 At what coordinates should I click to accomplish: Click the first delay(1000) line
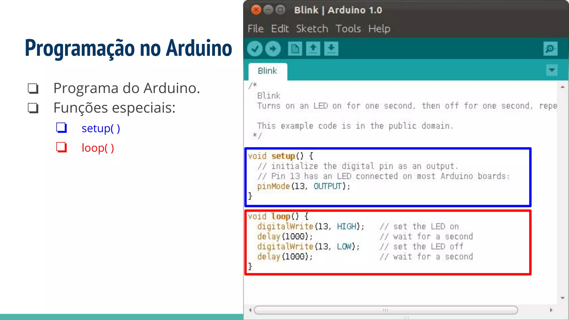tap(285, 236)
